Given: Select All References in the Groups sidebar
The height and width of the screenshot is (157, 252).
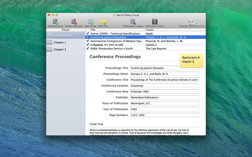Looking at the screenshot, I should tap(63, 35).
